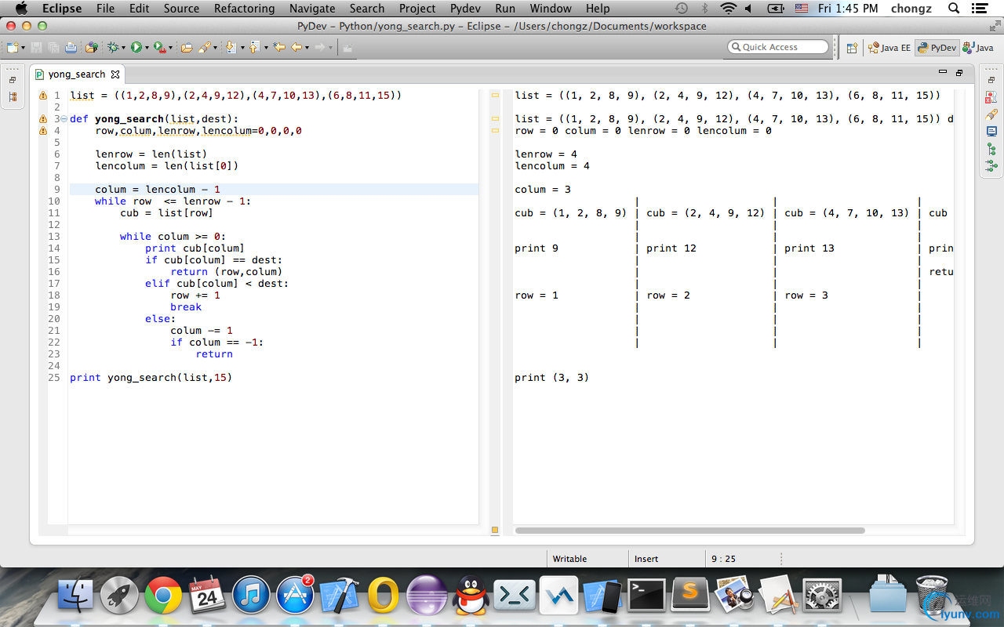Image resolution: width=1004 pixels, height=627 pixels.
Task: Open the Search icon dropdown arrow
Action: pos(215,48)
